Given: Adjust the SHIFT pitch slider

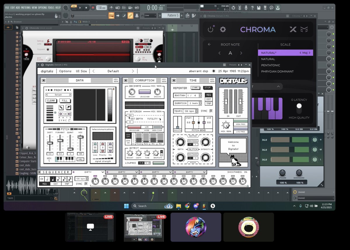Looking at the screenshot, I should 50,143.
